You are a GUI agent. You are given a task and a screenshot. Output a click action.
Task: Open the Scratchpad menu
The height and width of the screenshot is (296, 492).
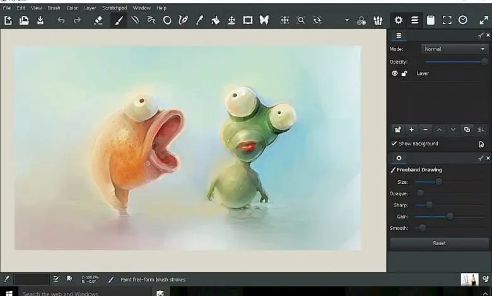coord(115,8)
